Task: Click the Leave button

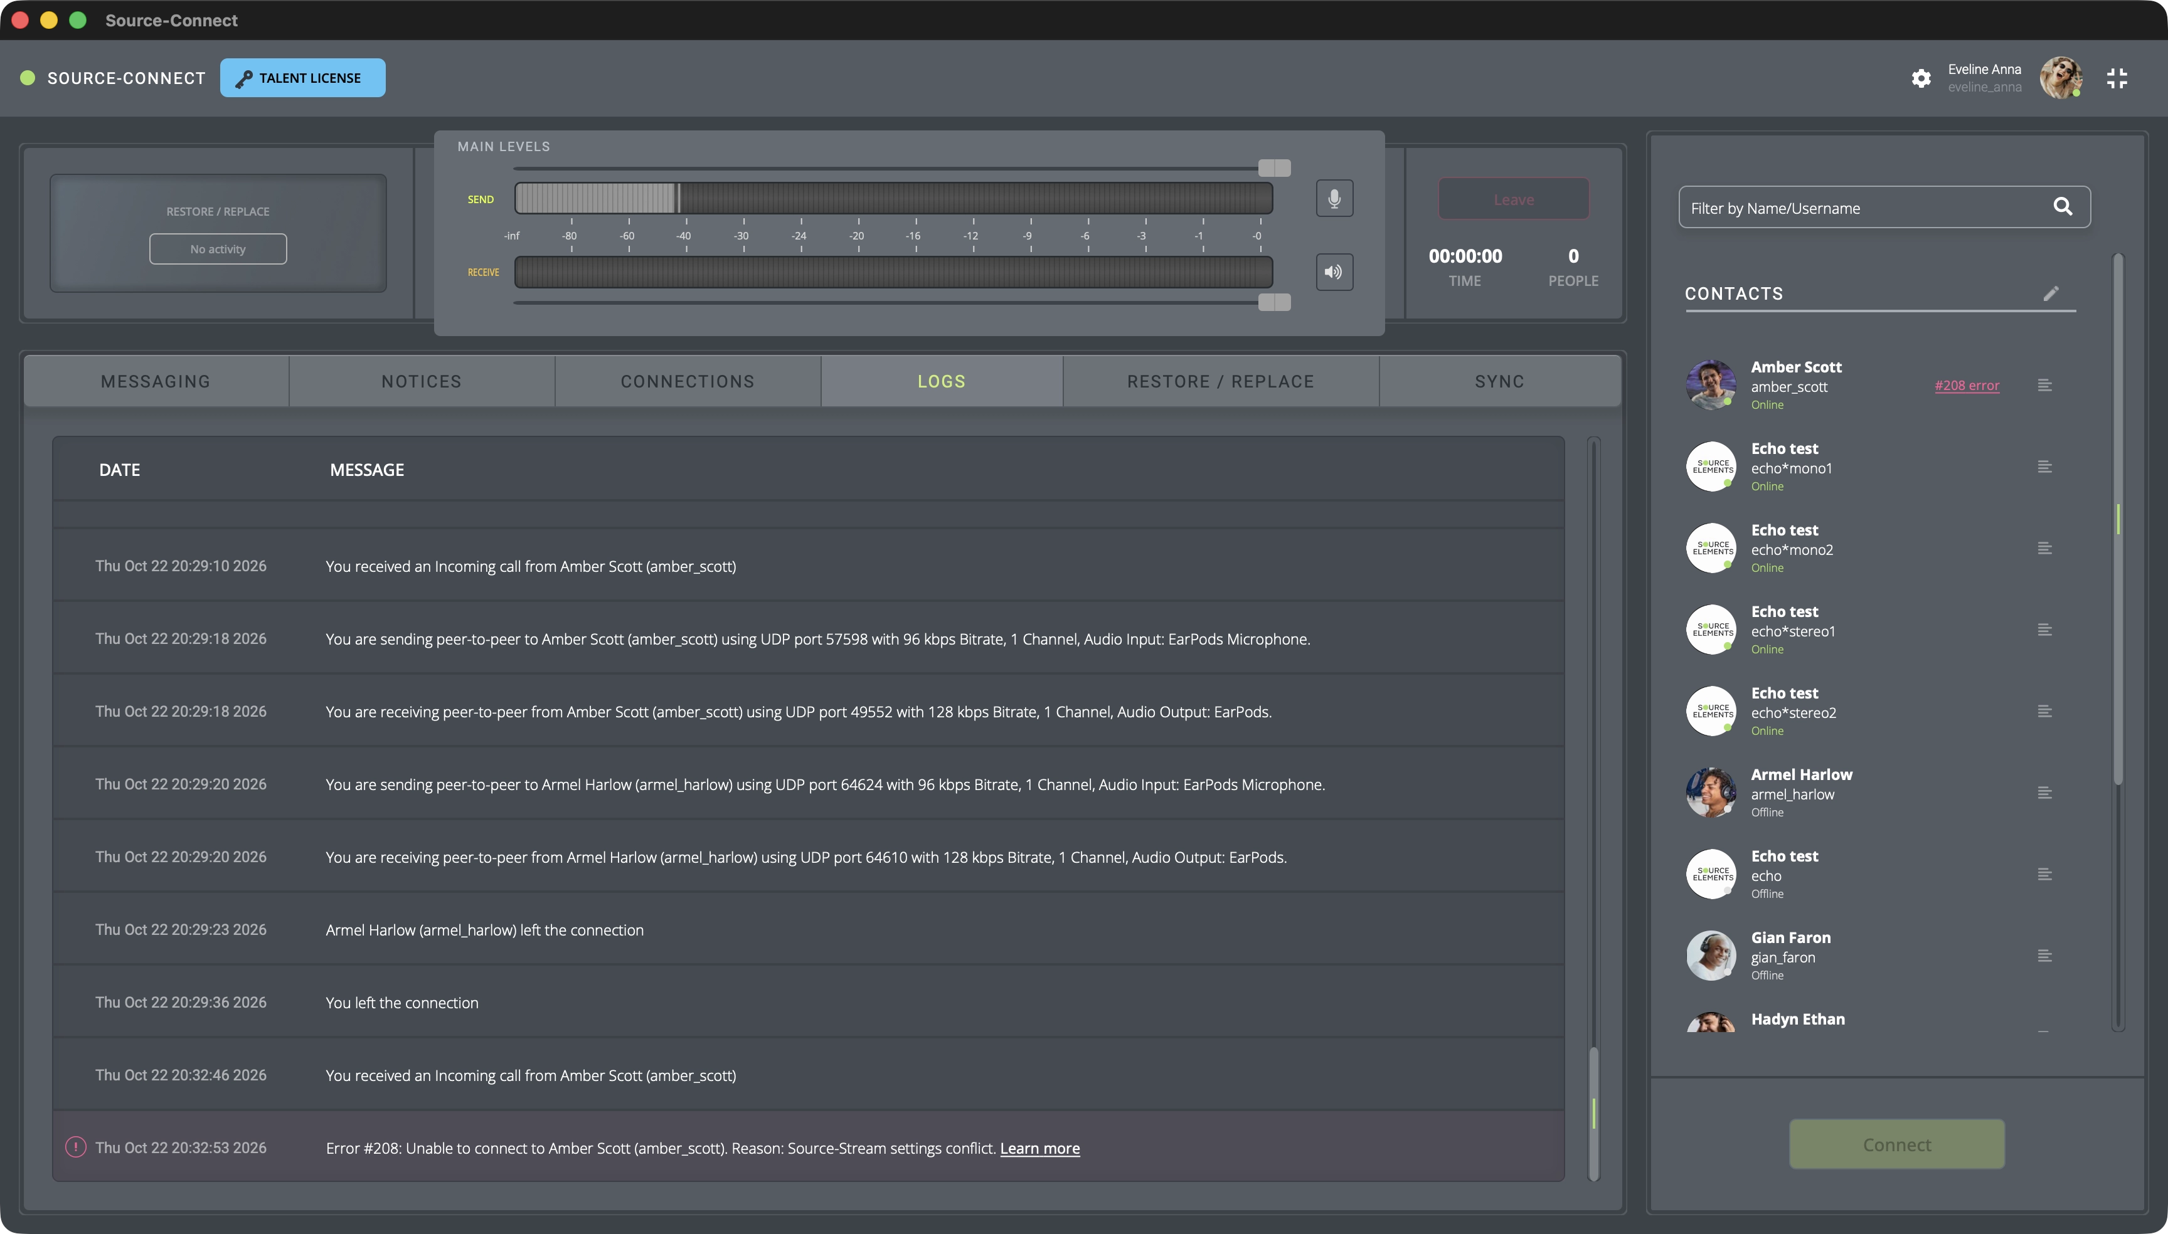Action: pyautogui.click(x=1514, y=199)
